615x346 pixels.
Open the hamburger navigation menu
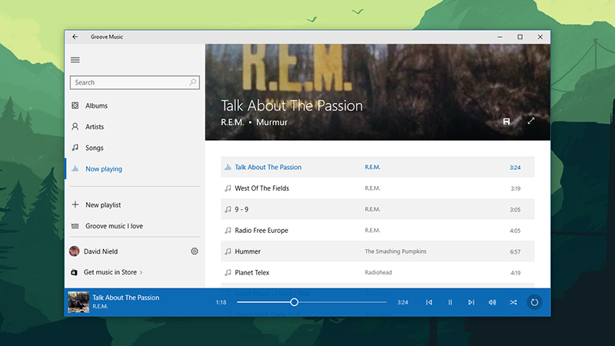[75, 60]
